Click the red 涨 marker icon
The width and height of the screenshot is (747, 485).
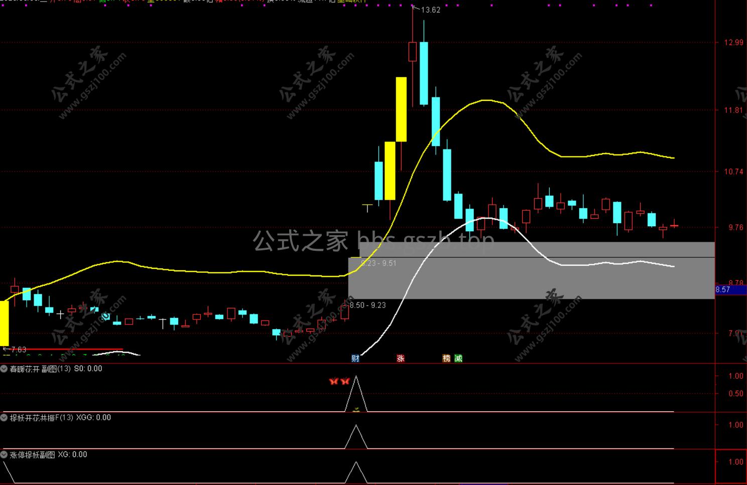(401, 358)
